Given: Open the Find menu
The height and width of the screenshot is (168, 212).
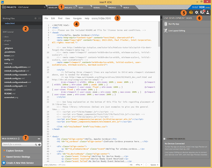Looking at the screenshot, I should coord(60,18).
